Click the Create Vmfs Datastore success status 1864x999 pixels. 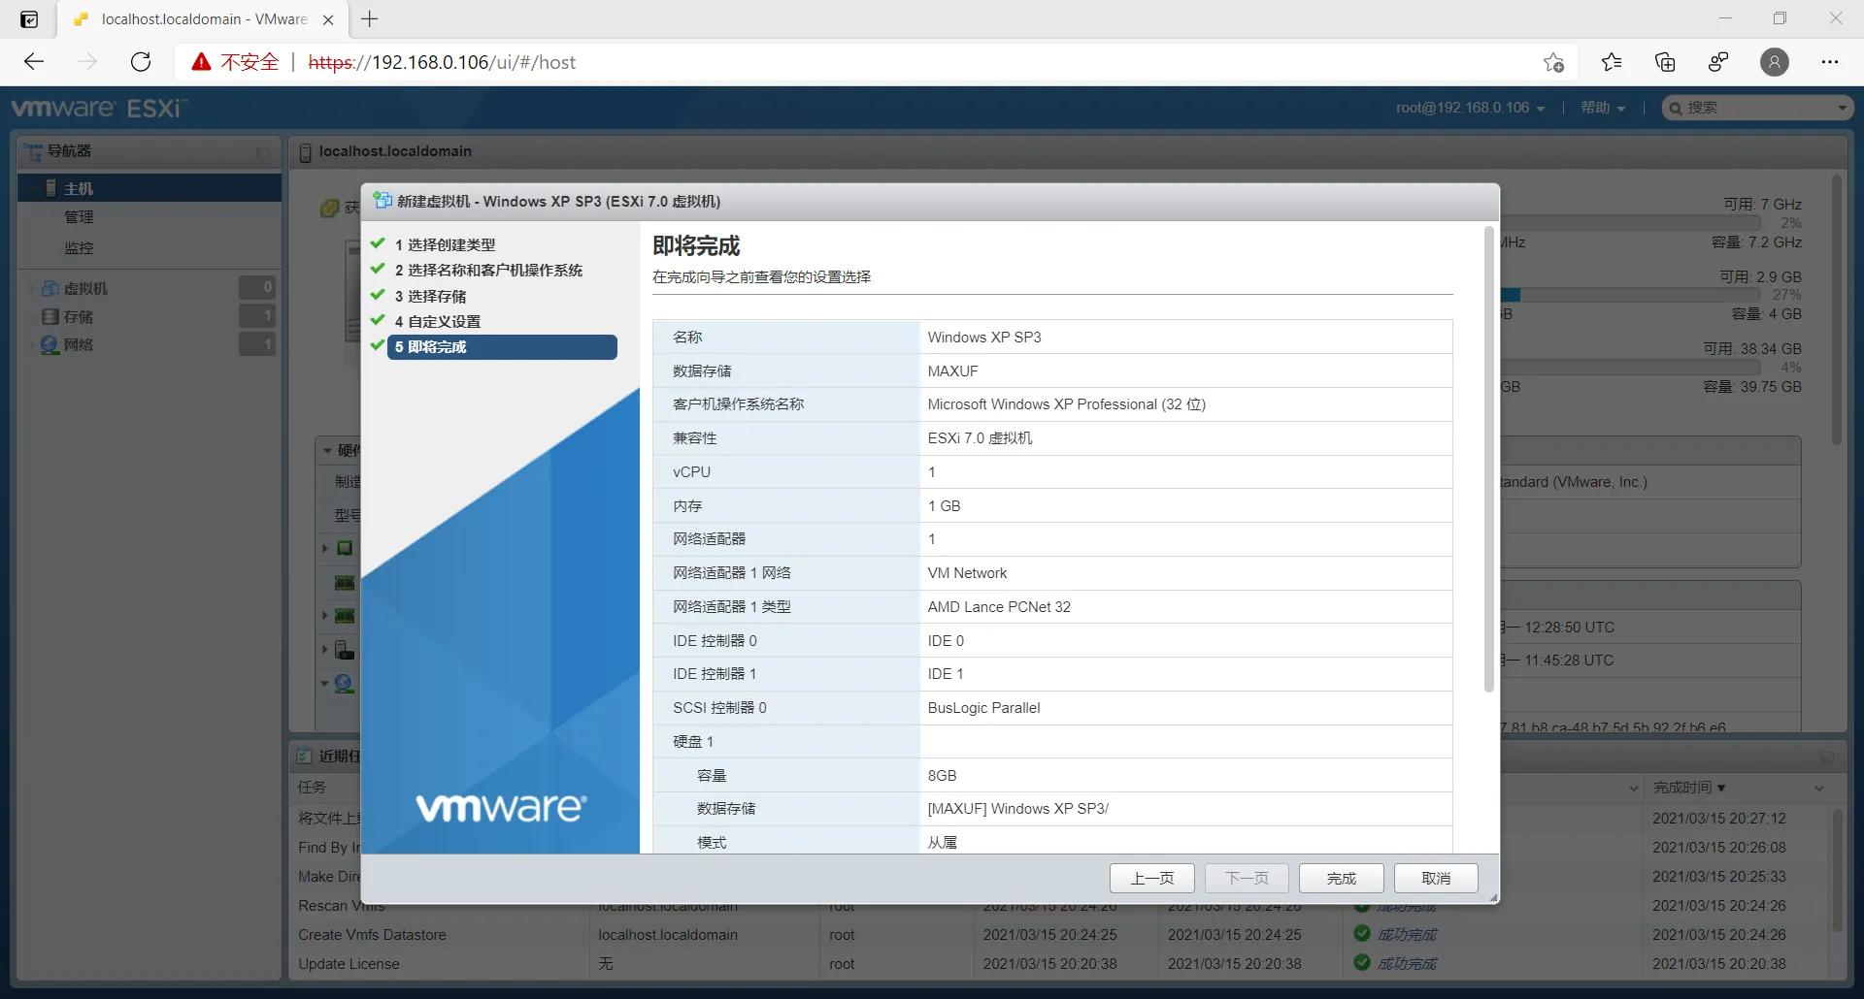(1395, 934)
